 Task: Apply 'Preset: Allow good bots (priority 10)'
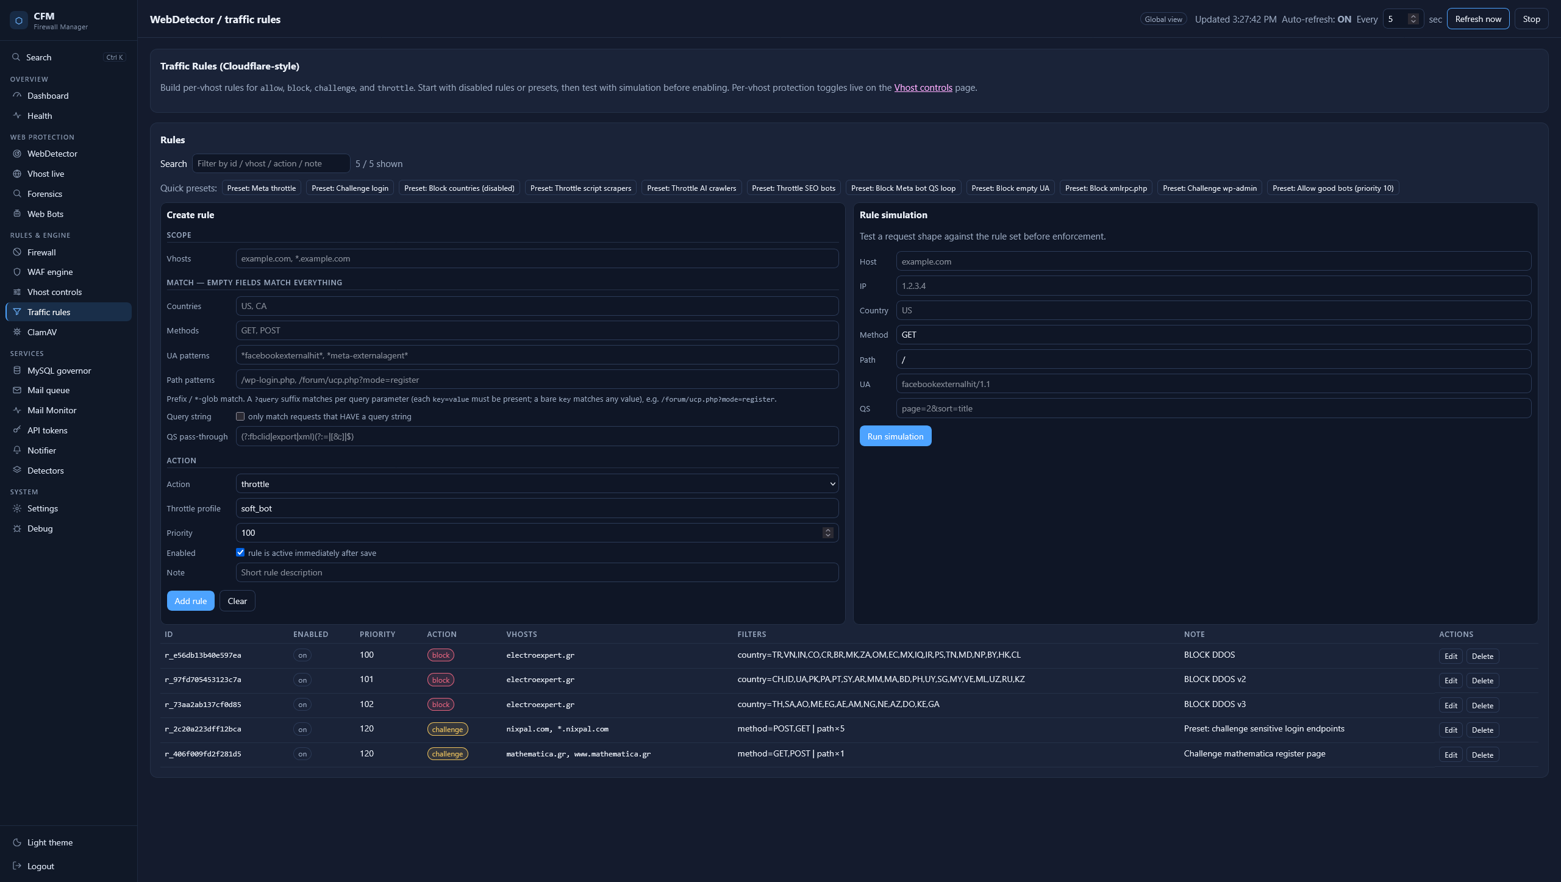click(1333, 188)
